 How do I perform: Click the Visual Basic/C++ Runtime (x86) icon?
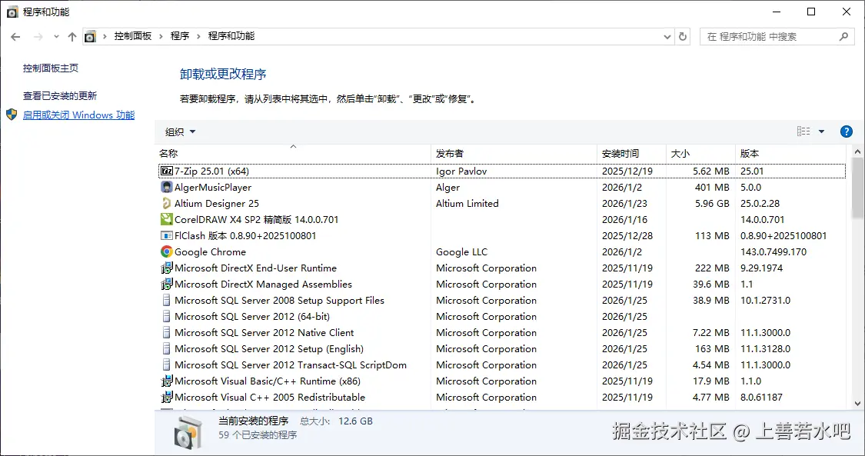pos(167,381)
